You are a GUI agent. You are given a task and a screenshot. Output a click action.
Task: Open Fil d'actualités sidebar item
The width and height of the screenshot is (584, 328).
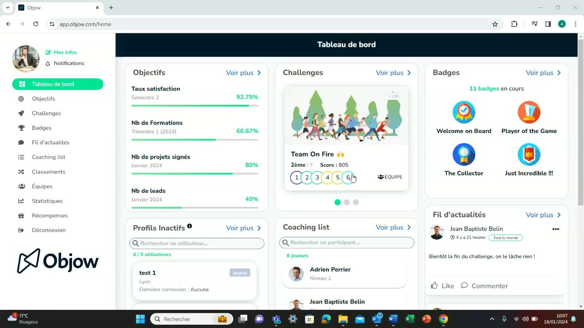coord(51,143)
